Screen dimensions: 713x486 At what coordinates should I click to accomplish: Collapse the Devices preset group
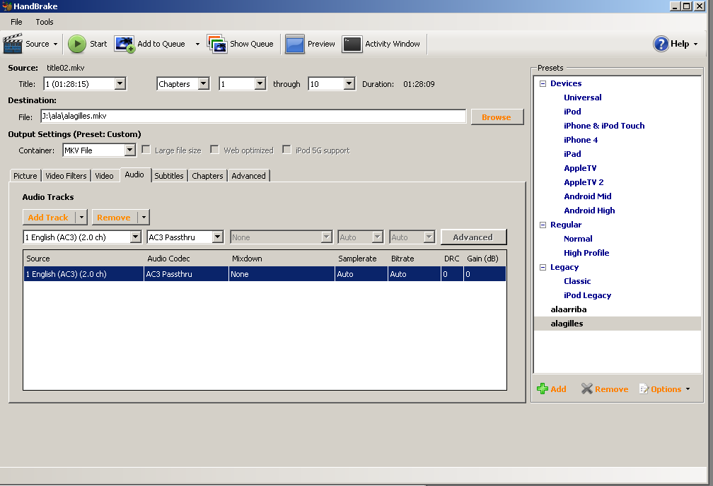click(x=543, y=83)
